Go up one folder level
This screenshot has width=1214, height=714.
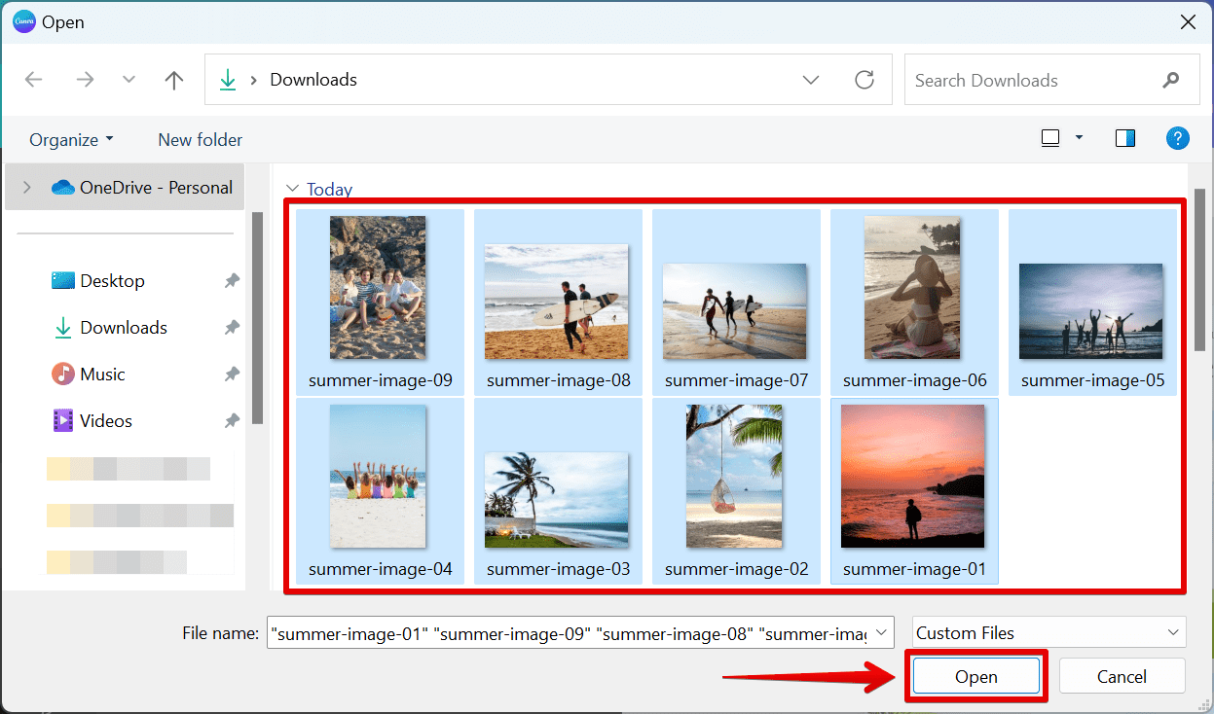[x=173, y=80]
